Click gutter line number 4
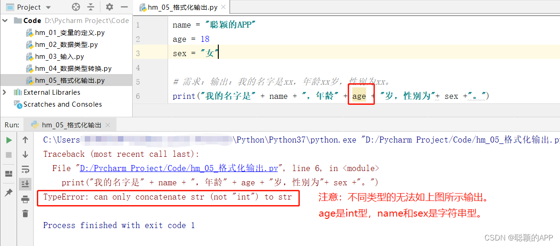 pyautogui.click(x=138, y=68)
